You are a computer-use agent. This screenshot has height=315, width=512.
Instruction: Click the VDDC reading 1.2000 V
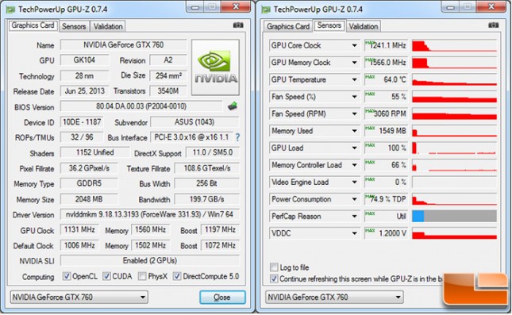(387, 233)
